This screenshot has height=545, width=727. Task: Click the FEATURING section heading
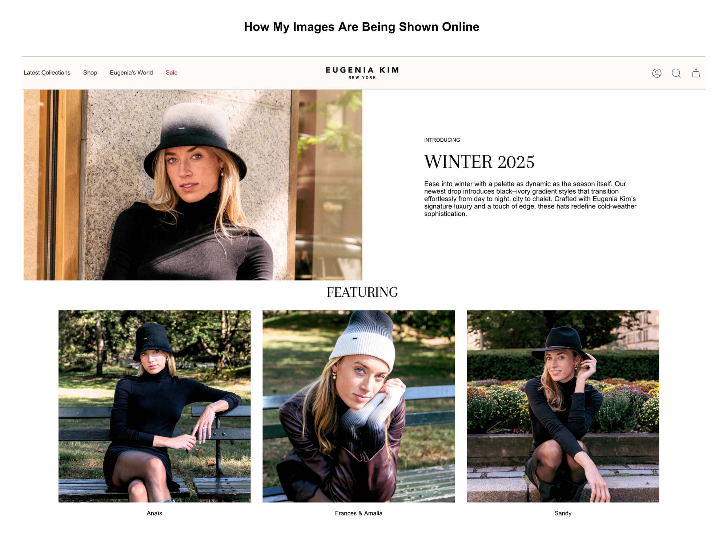click(x=362, y=292)
